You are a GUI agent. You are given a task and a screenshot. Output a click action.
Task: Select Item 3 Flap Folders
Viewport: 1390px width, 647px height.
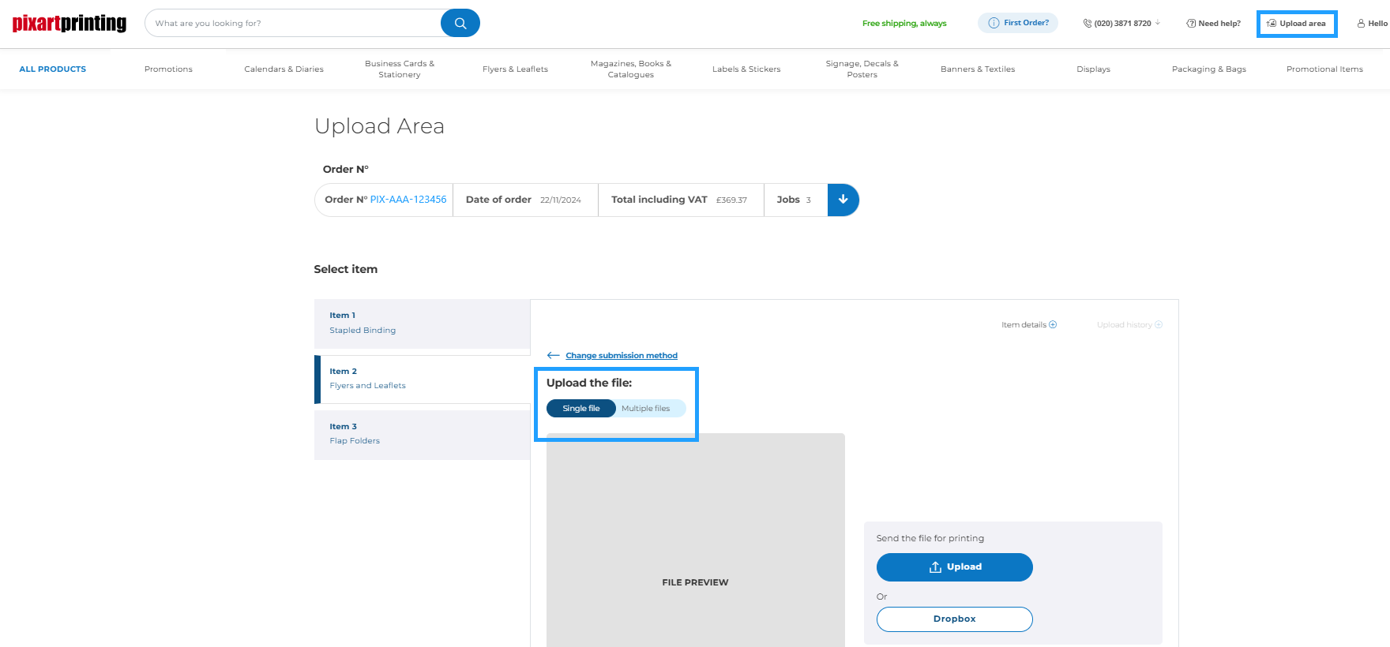pos(422,434)
